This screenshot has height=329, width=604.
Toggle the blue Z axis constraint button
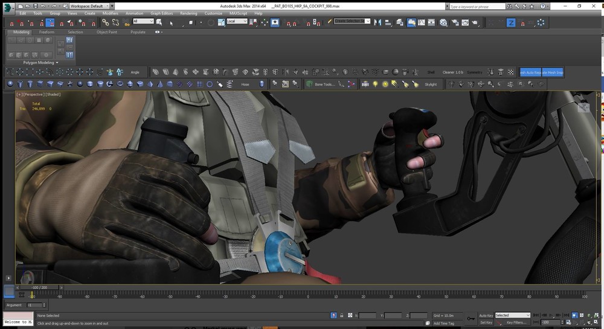click(510, 22)
